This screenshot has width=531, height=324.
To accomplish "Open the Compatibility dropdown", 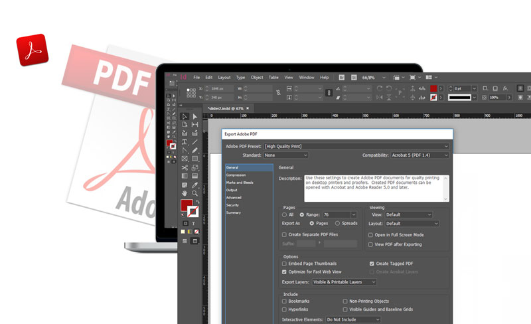I will (420, 155).
